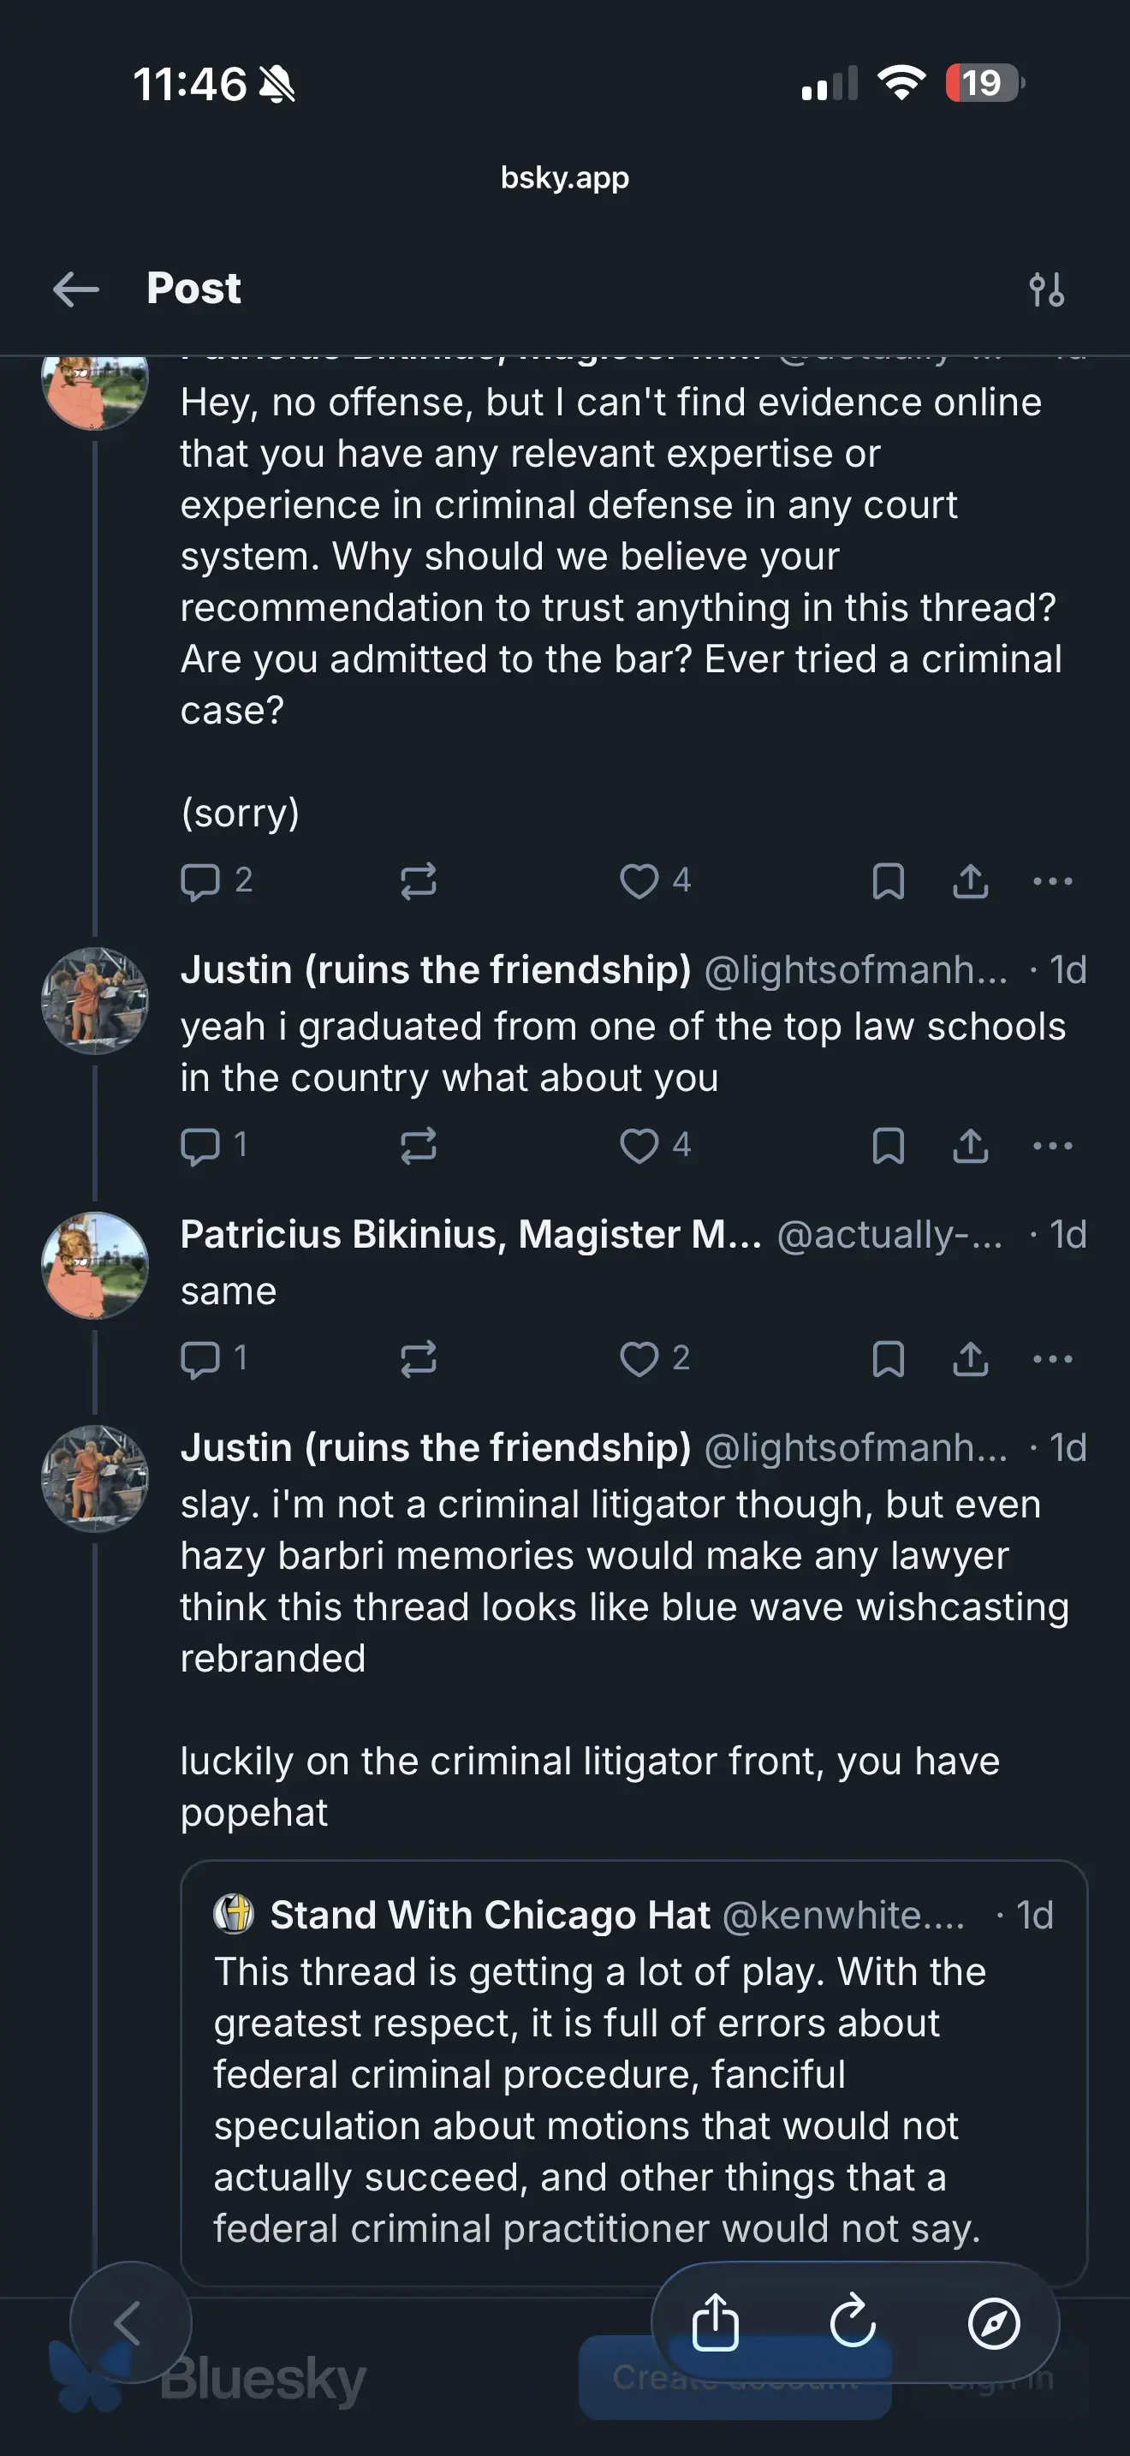
Task: Tap Justin's avatar on 'top law schools' post
Action: (x=94, y=1000)
